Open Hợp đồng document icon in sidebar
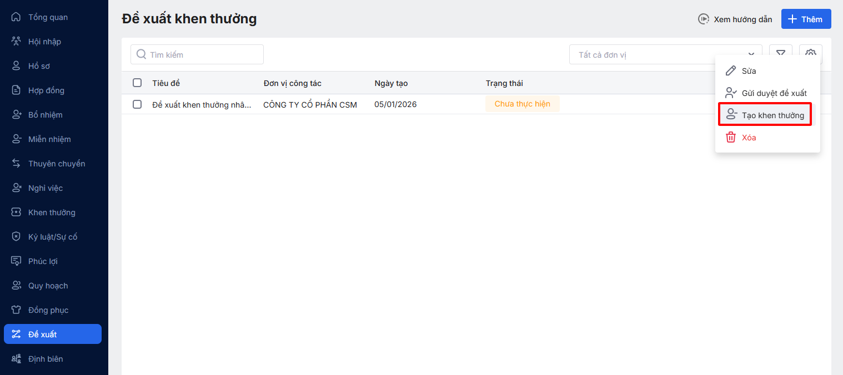843x375 pixels. (x=16, y=90)
